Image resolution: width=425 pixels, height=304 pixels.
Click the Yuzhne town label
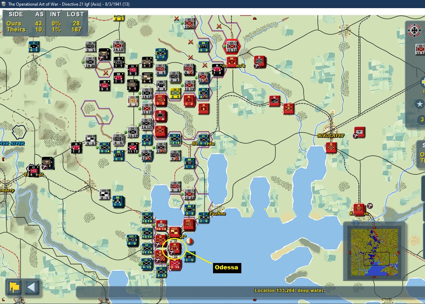217,214
